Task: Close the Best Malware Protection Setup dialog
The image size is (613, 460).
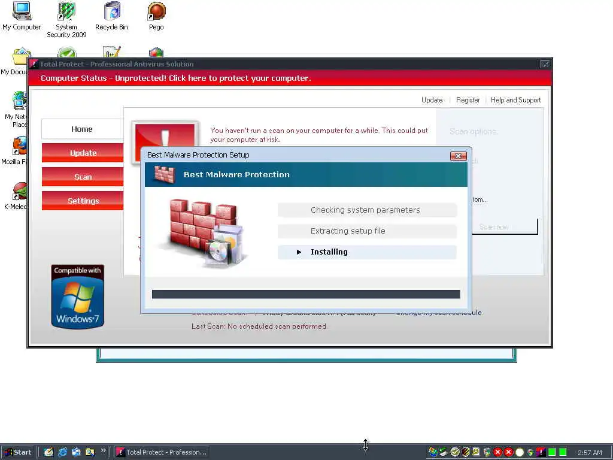Action: click(458, 156)
